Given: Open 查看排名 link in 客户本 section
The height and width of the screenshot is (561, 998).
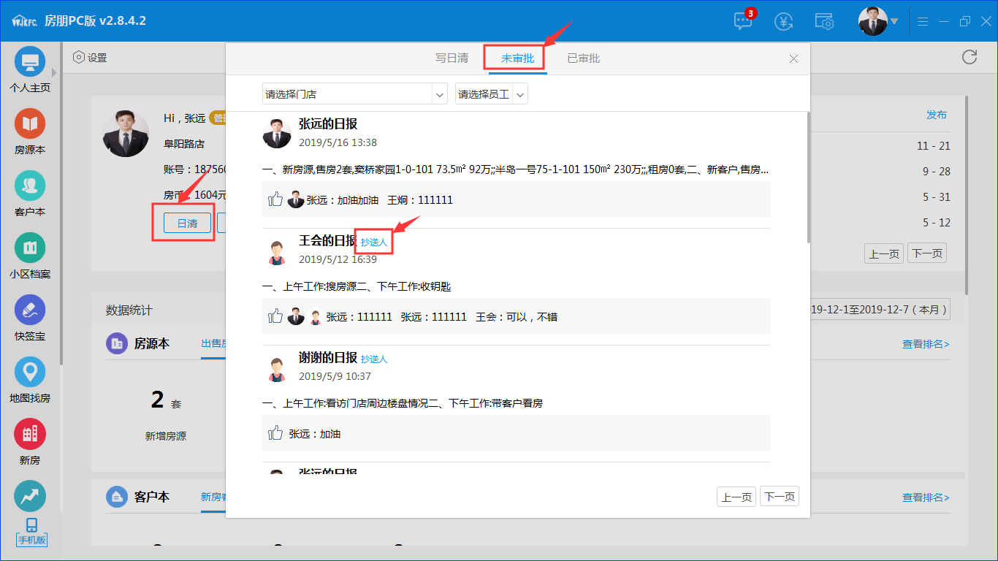Looking at the screenshot, I should 926,497.
